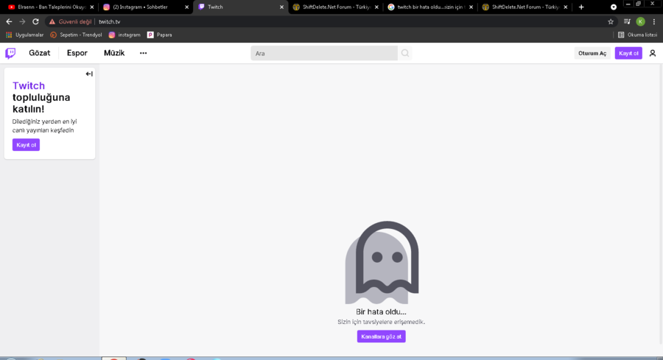Close the Google twitch bir hata tab
Viewport: 663px width, 360px height.
pos(471,7)
